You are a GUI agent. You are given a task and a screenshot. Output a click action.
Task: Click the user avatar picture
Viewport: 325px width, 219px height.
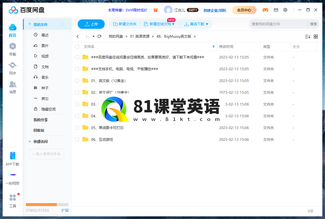click(x=168, y=10)
